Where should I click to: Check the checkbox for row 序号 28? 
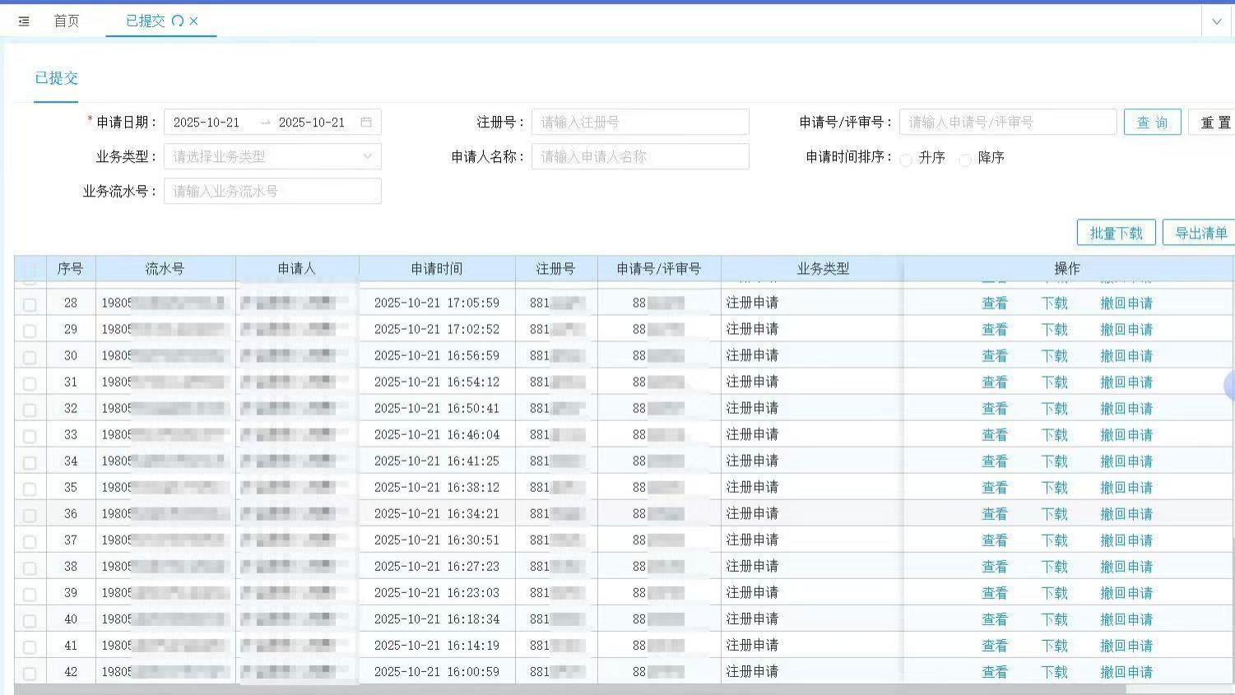click(x=30, y=303)
